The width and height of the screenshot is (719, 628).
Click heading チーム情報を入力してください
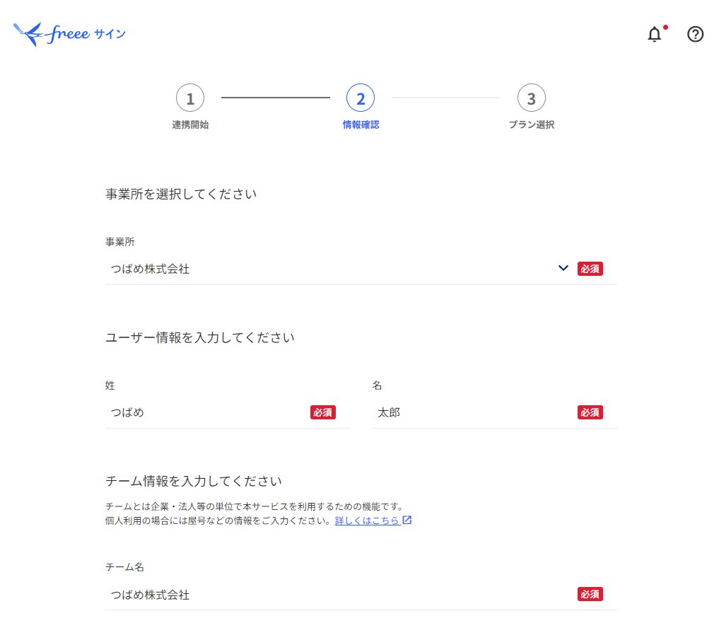194,481
